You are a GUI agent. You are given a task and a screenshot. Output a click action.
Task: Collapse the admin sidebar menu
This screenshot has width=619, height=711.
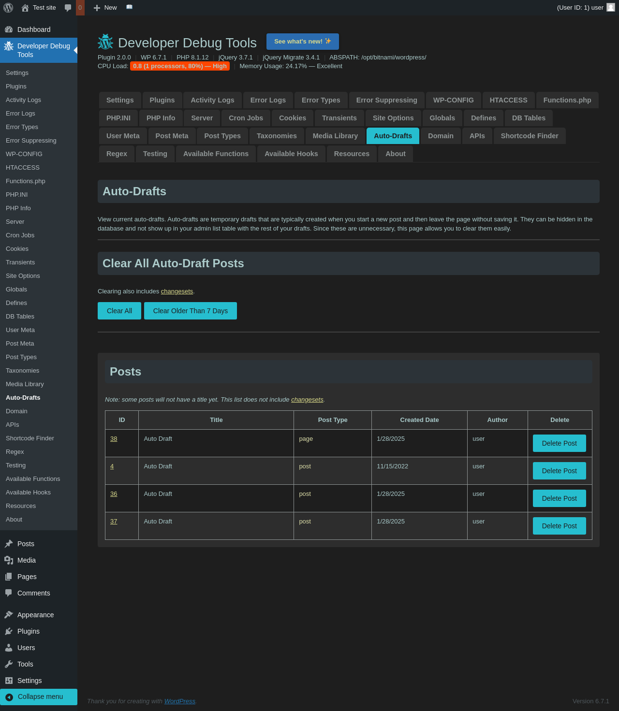(39, 696)
